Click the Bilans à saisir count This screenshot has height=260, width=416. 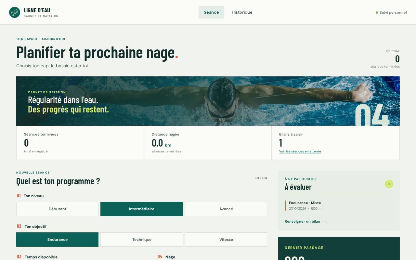[281, 143]
